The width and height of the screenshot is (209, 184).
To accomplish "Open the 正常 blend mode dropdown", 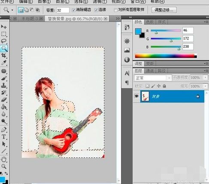I will (153, 78).
